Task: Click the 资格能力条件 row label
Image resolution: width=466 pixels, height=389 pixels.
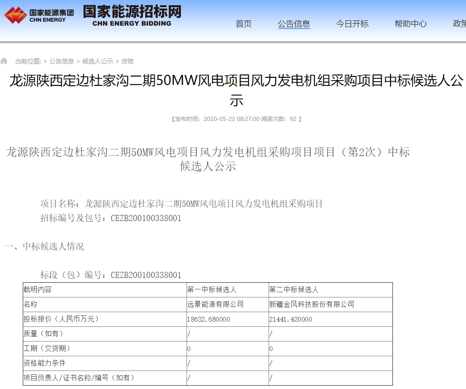Action: tap(105, 363)
